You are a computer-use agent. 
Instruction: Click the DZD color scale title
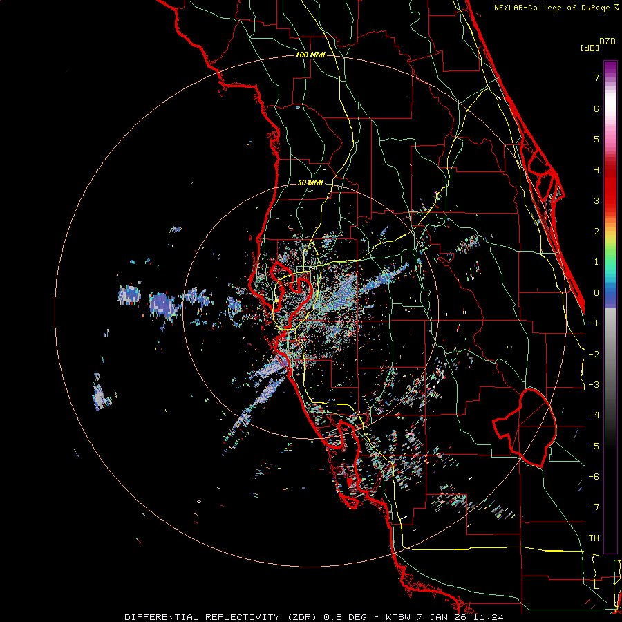click(607, 41)
